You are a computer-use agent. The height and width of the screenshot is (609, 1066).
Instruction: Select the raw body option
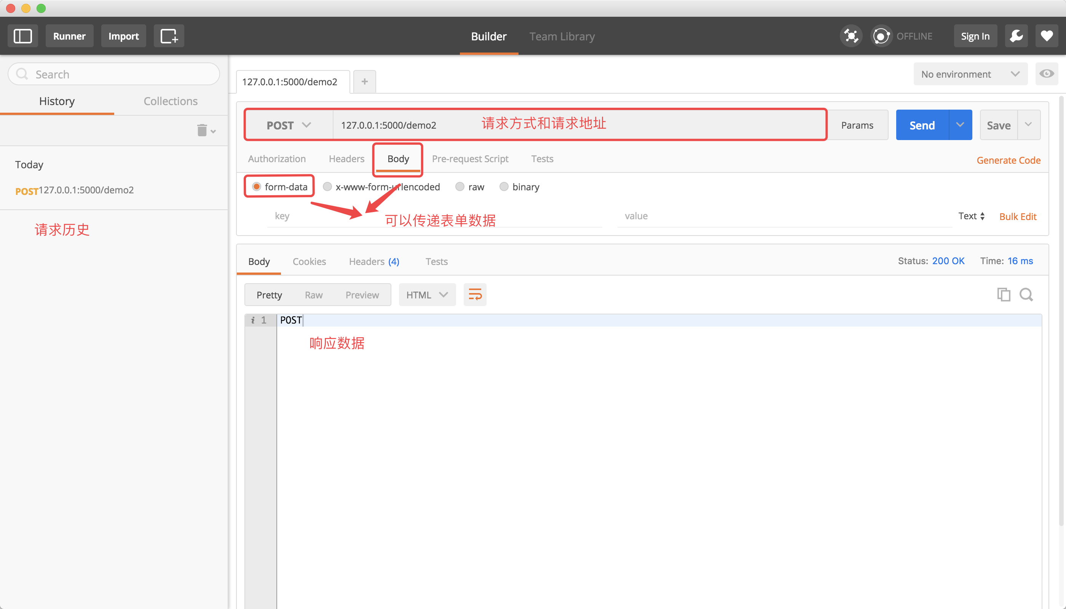click(x=460, y=187)
